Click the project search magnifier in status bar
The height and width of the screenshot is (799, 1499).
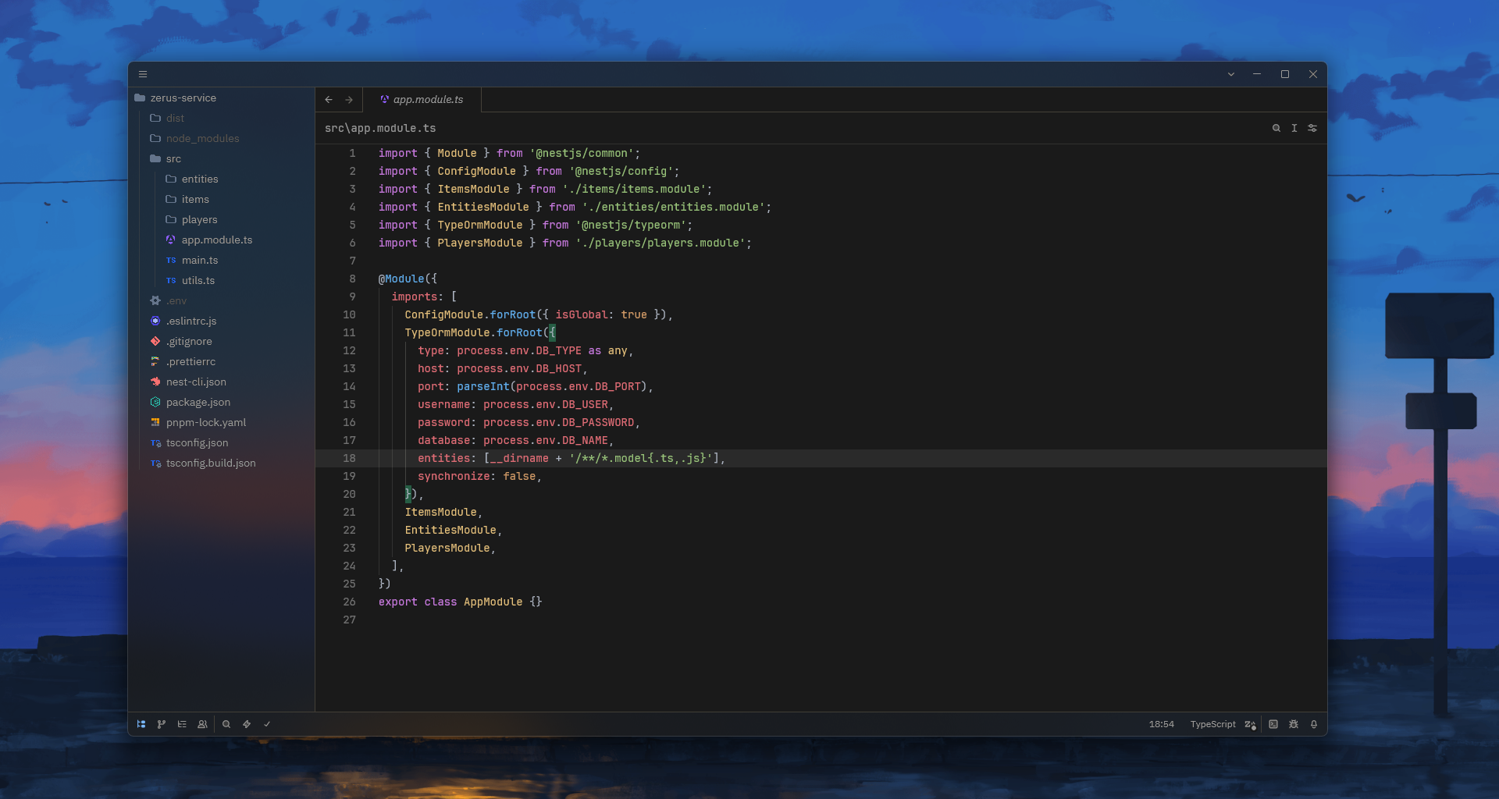[x=226, y=724]
